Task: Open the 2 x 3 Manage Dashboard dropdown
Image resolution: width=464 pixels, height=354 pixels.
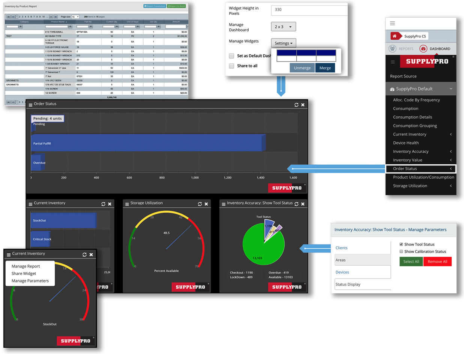Action: 283,27
